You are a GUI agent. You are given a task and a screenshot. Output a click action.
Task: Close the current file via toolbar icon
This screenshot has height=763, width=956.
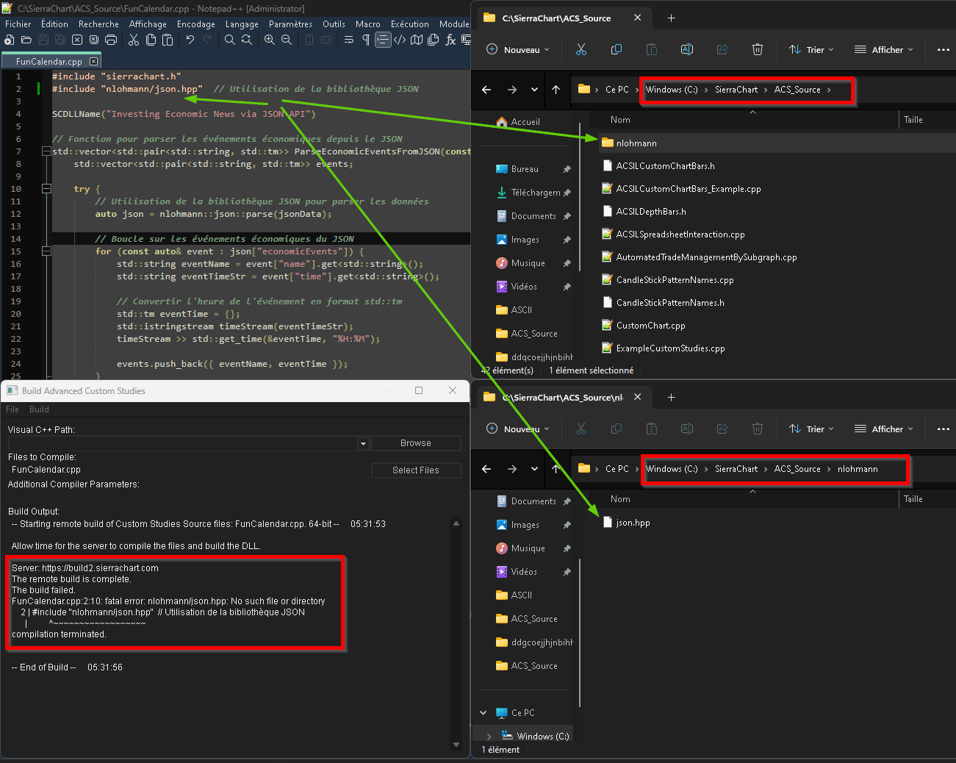(x=77, y=40)
